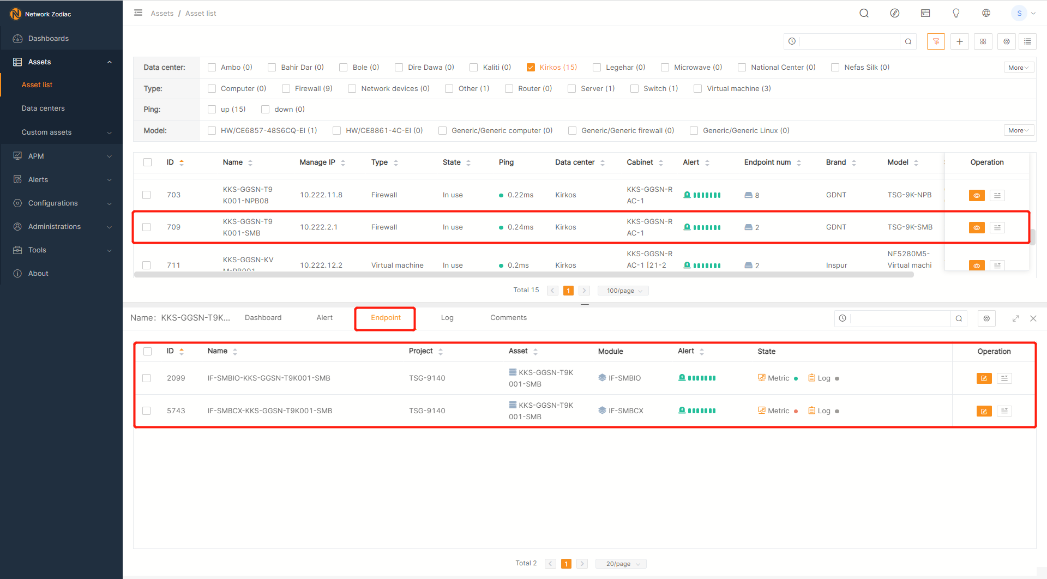The width and height of the screenshot is (1047, 579).
Task: Open the Dashboard tab in the detail panel
Action: click(x=263, y=318)
